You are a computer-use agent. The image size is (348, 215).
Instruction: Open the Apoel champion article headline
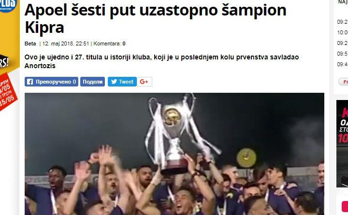point(155,19)
